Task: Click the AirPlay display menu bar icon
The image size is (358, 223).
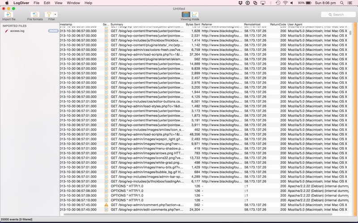Action: click(263, 3)
